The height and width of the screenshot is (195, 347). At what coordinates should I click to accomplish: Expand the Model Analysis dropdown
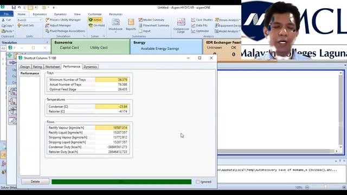[239, 31]
